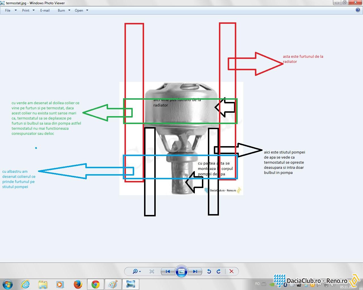Launch Firefox from the taskbar
363x290 pixels.
pos(78,284)
